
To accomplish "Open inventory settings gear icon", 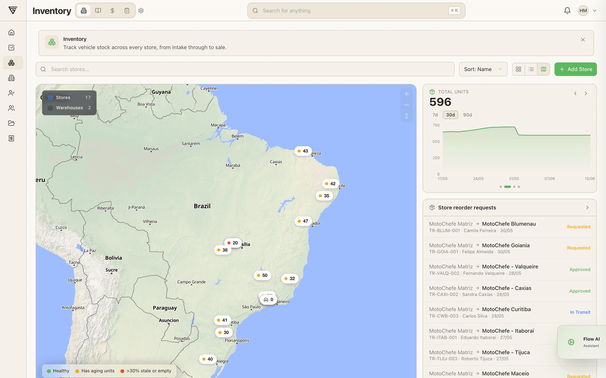I will coord(141,11).
